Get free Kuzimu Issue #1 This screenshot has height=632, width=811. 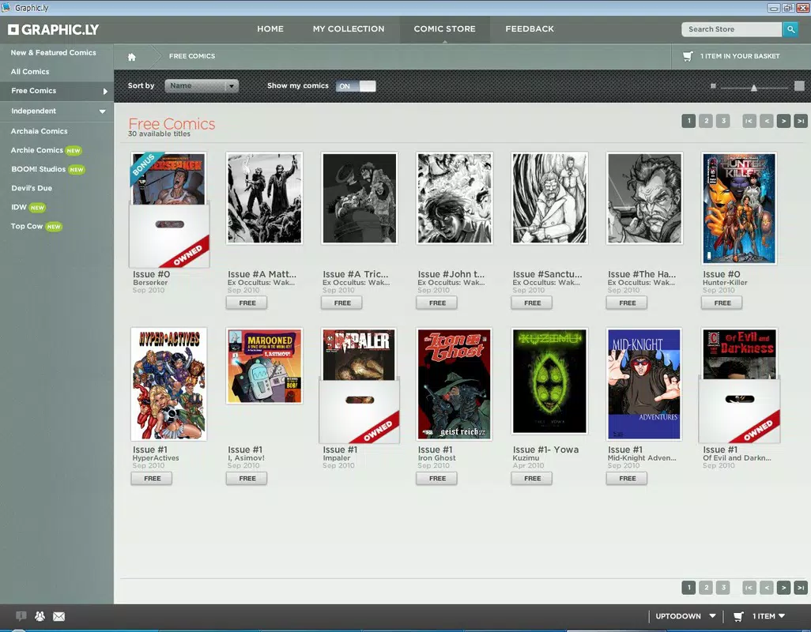click(532, 479)
